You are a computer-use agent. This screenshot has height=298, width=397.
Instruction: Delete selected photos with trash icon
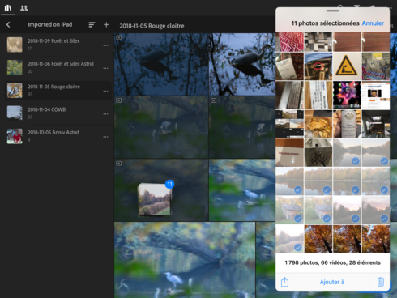click(x=381, y=282)
